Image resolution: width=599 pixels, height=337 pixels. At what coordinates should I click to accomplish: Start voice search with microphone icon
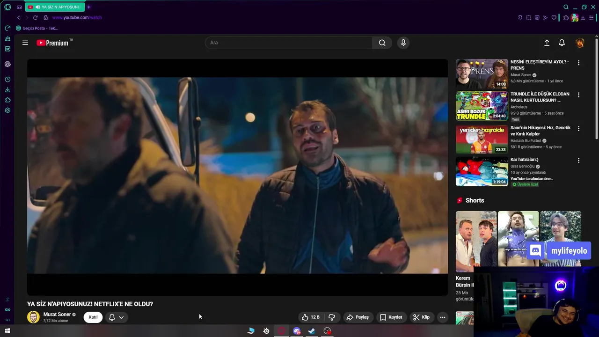click(x=403, y=43)
